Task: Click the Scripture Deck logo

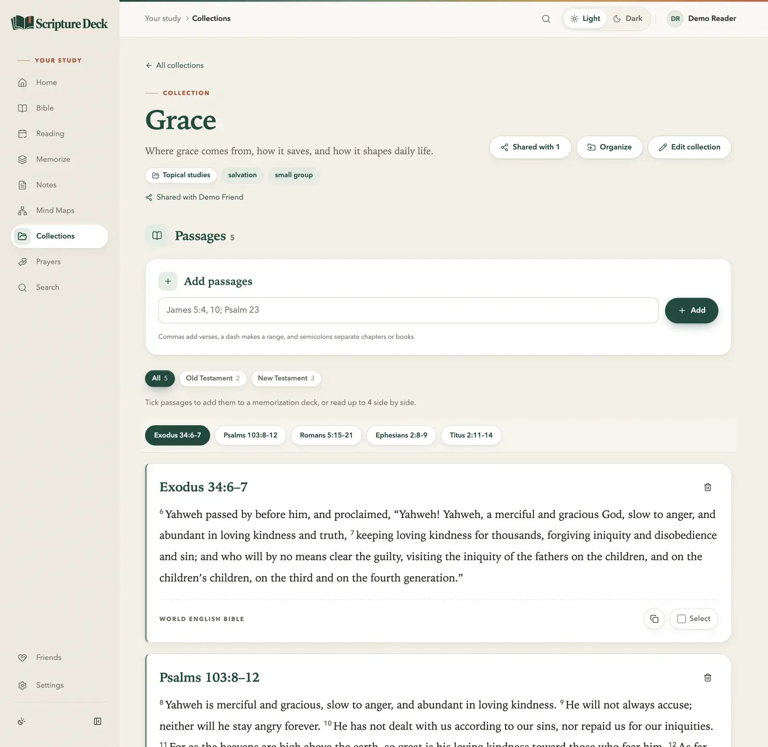Action: [60, 23]
